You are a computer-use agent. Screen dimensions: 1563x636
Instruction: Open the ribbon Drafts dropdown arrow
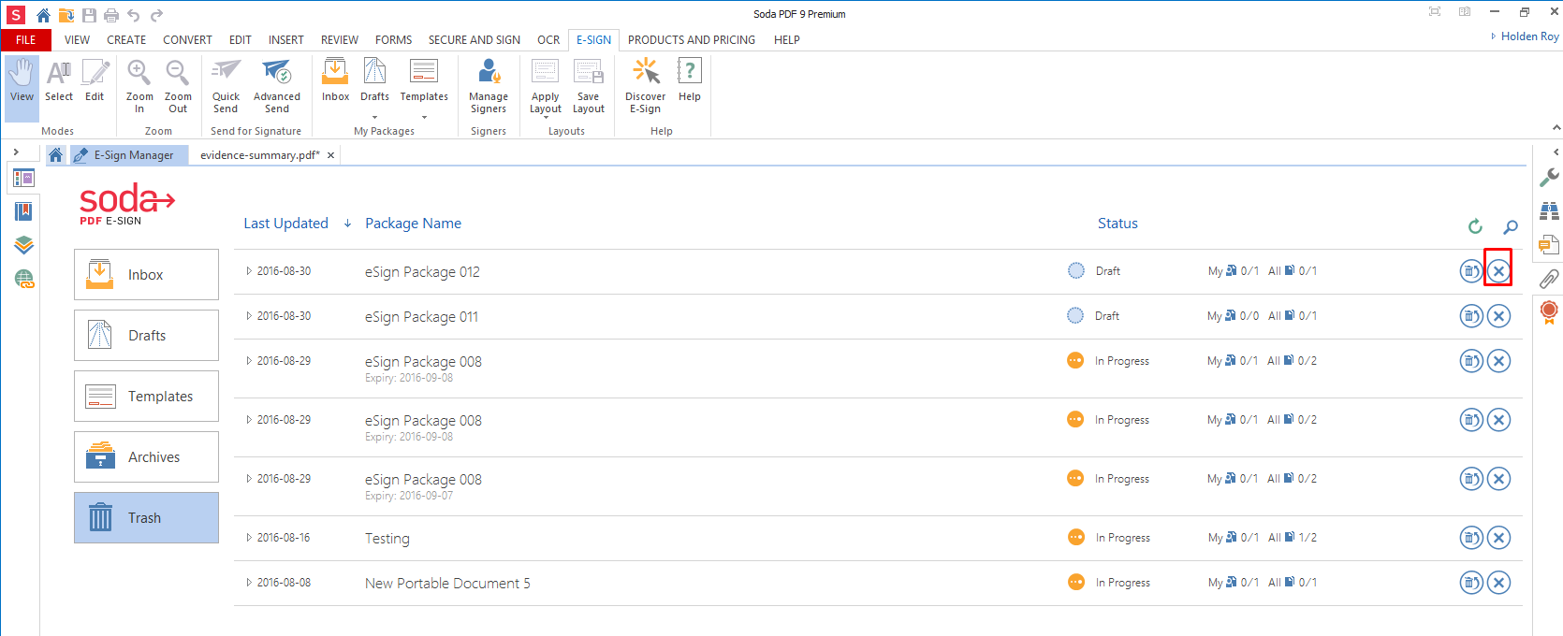(374, 118)
